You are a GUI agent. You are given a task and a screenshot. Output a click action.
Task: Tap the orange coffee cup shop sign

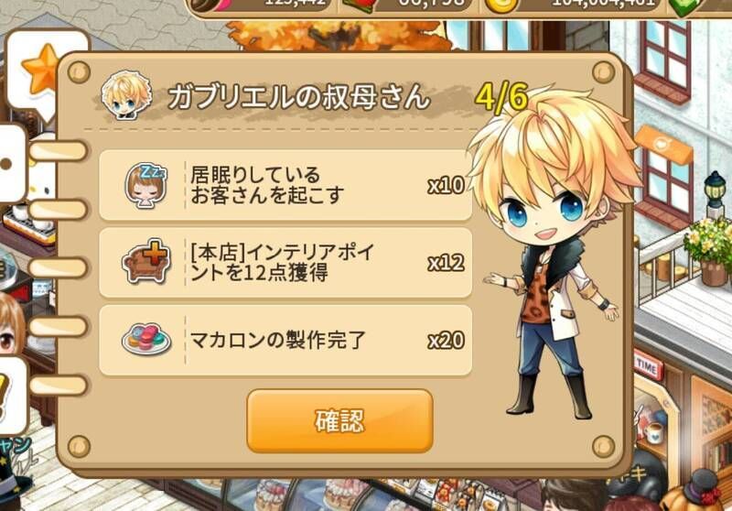[x=663, y=145]
